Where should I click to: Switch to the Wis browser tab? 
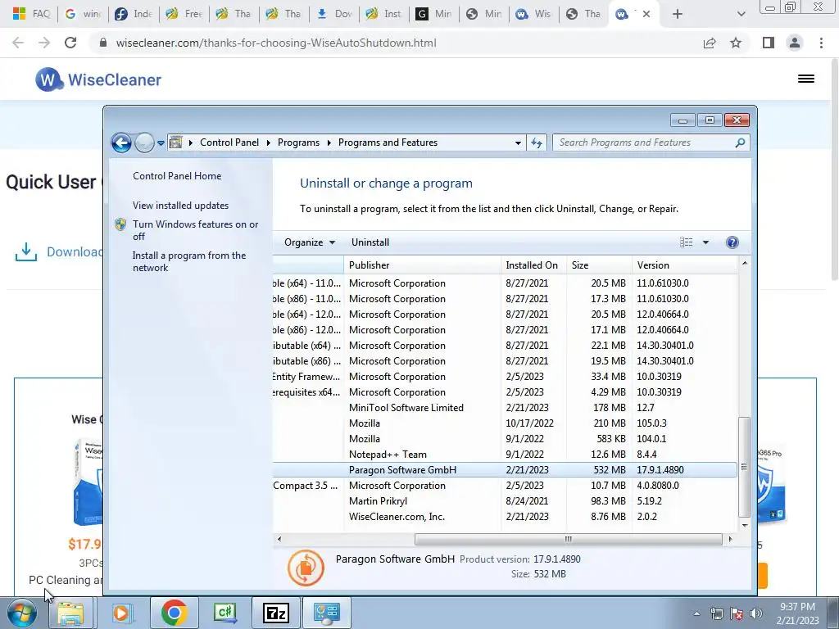tap(533, 14)
